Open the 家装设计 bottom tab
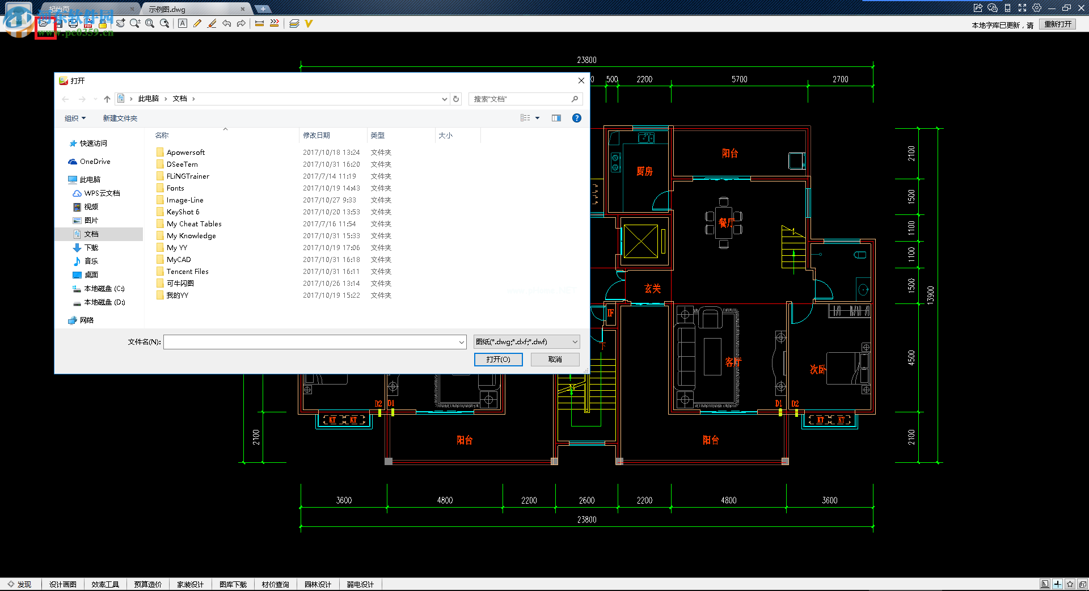The width and height of the screenshot is (1089, 591). click(191, 584)
